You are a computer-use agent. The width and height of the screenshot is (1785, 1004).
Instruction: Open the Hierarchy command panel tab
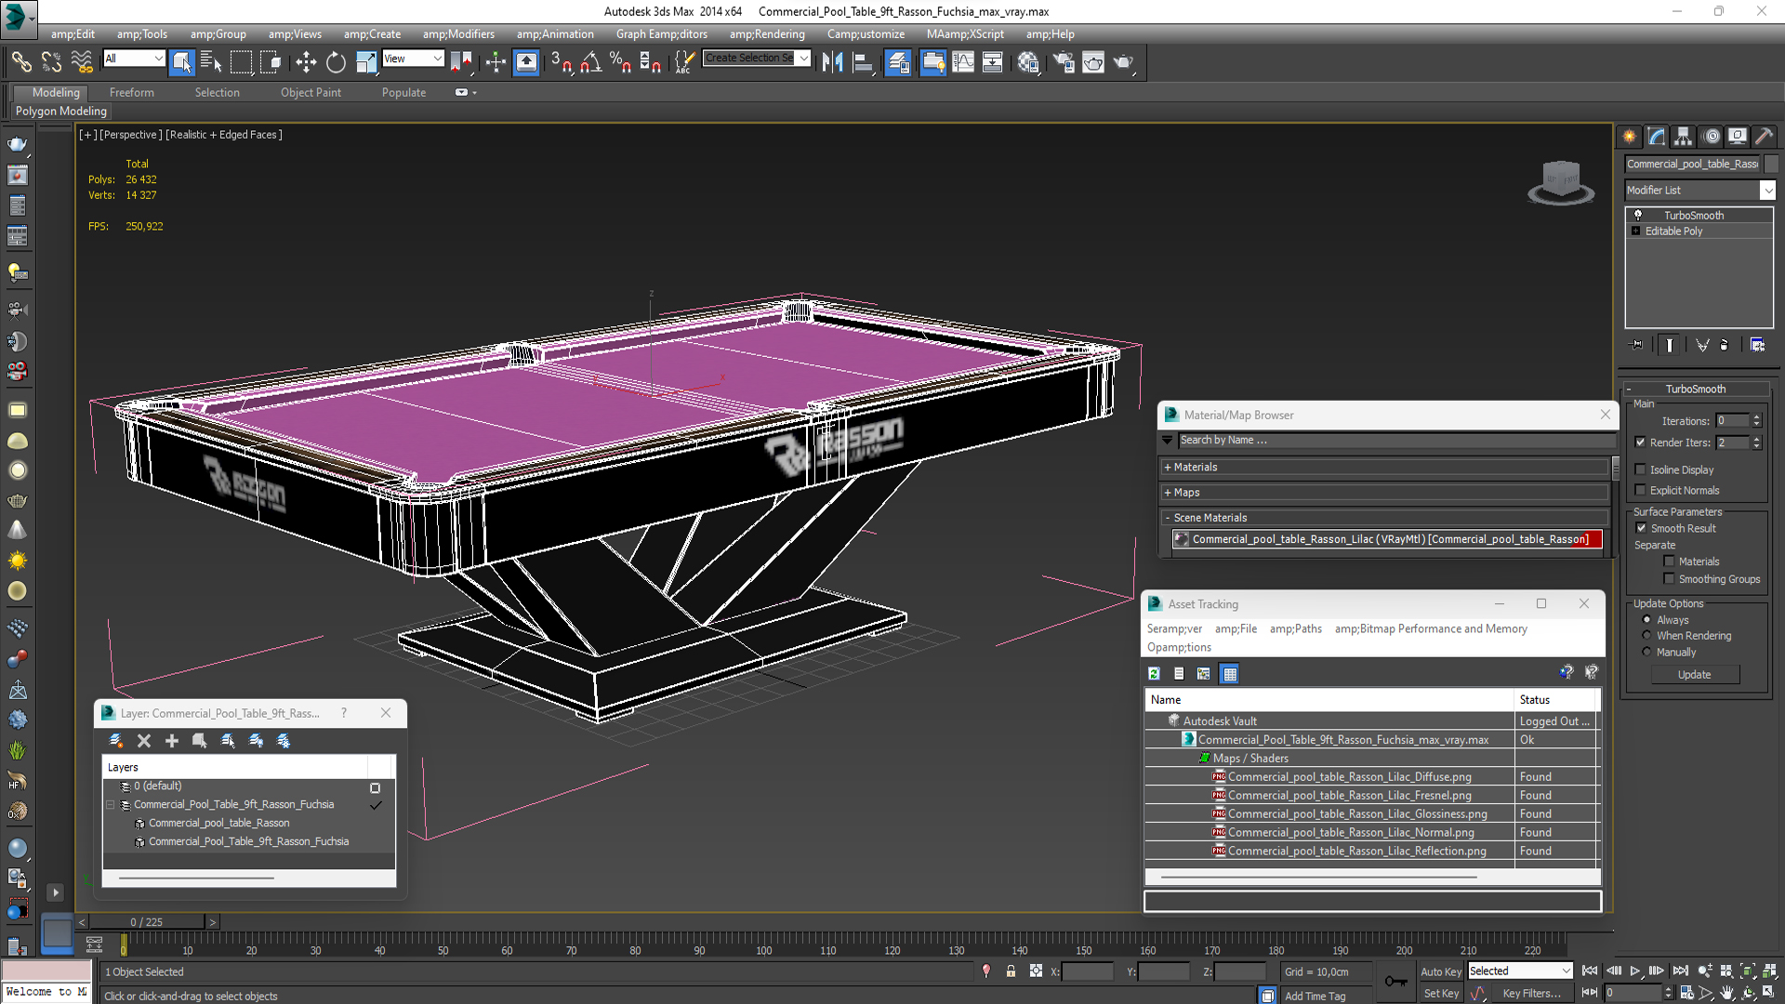click(1684, 137)
